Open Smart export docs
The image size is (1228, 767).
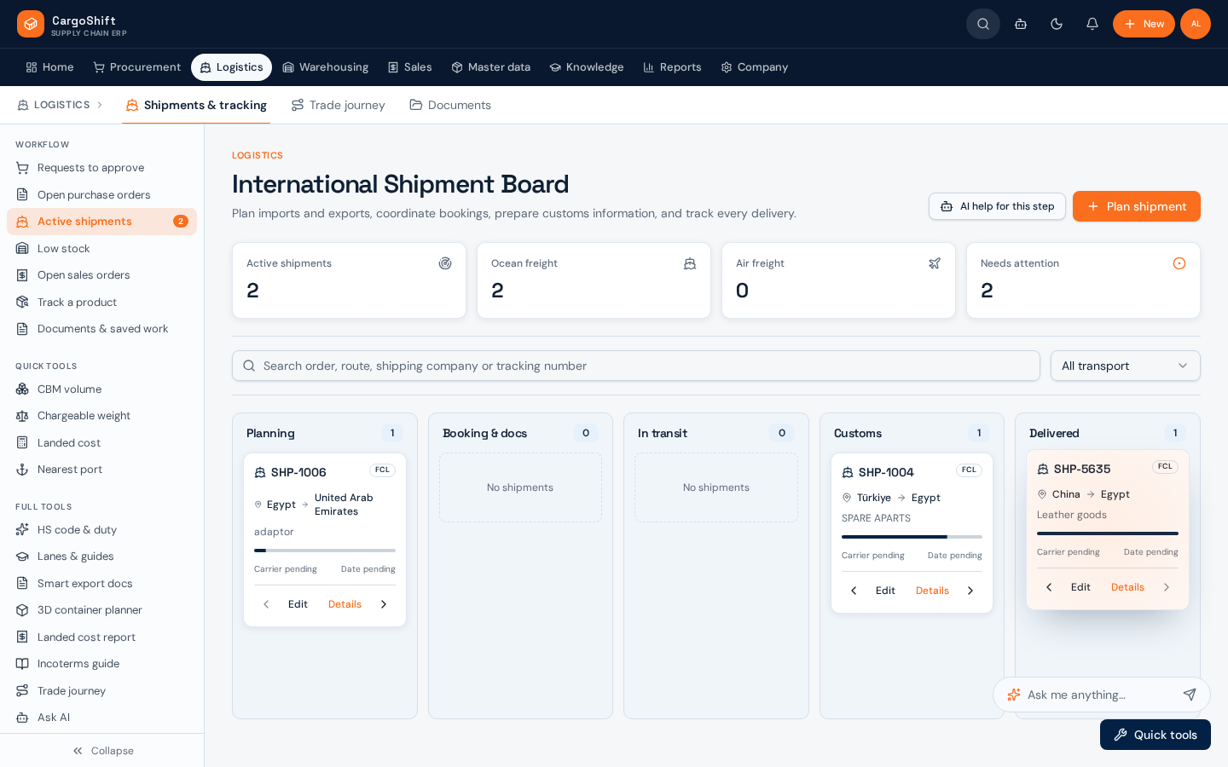point(101,584)
